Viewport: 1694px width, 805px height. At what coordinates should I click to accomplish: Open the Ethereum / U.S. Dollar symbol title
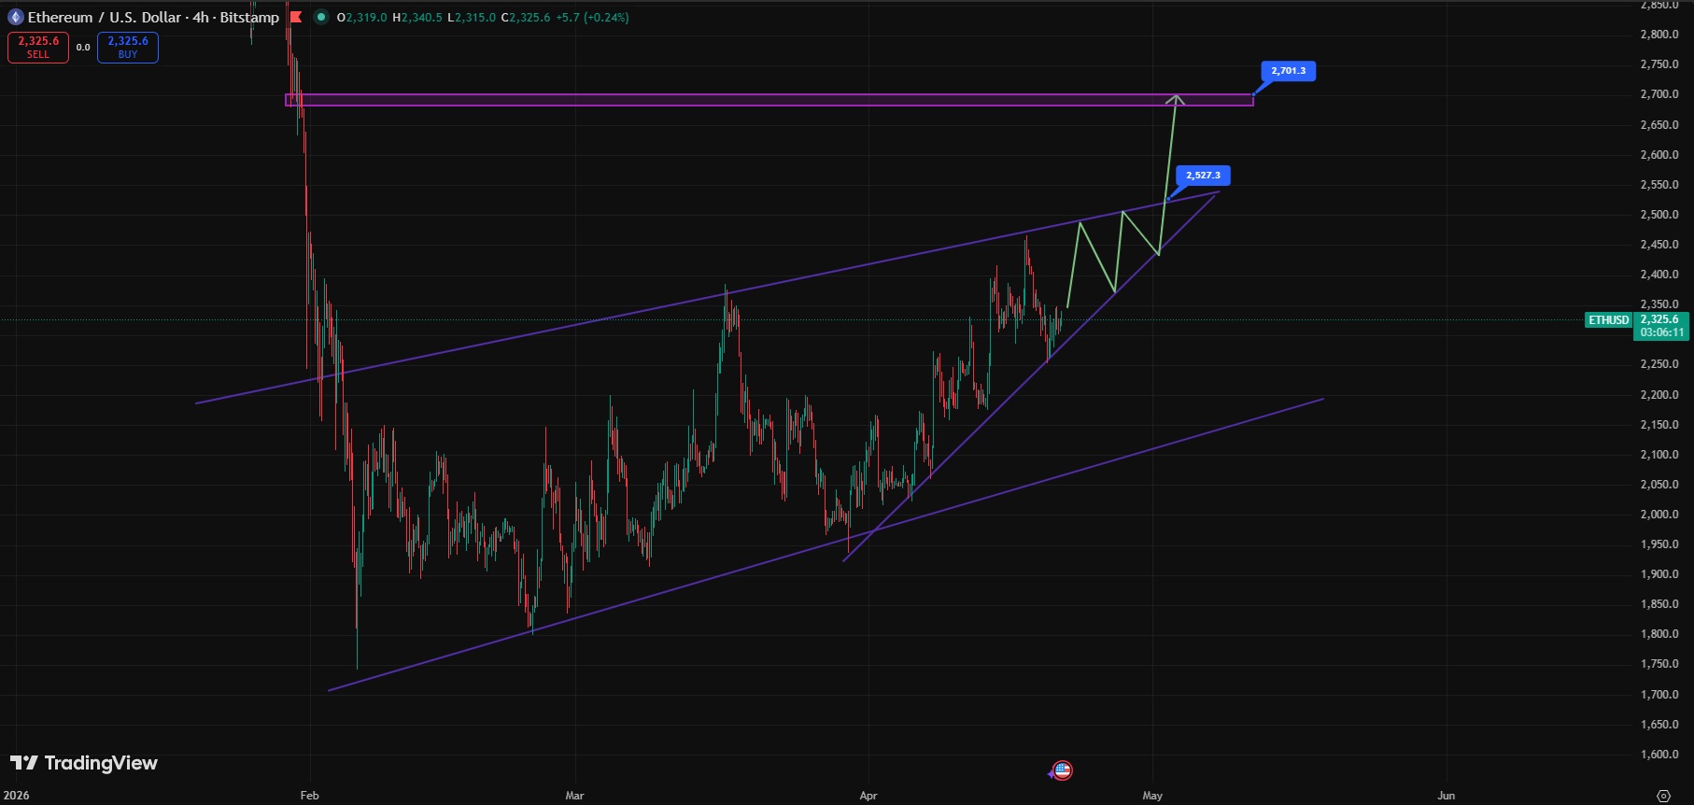pos(153,17)
